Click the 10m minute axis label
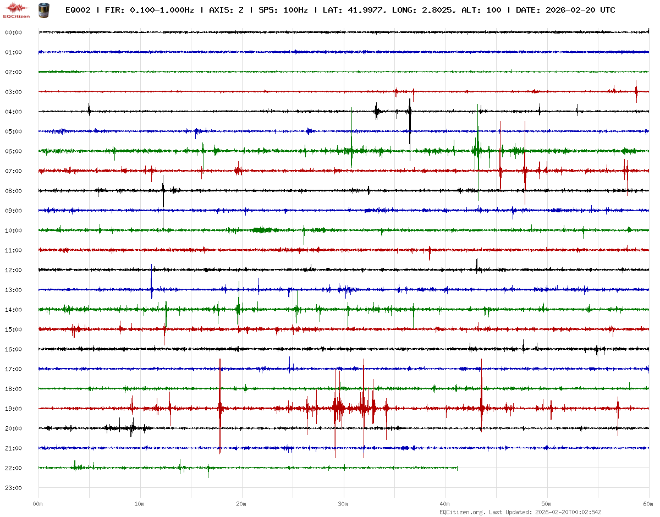Image resolution: width=660 pixels, height=517 pixels. [x=140, y=504]
